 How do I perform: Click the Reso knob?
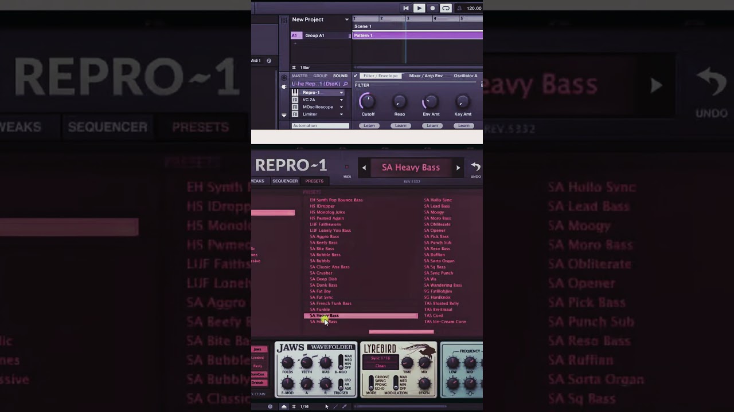pos(399,102)
